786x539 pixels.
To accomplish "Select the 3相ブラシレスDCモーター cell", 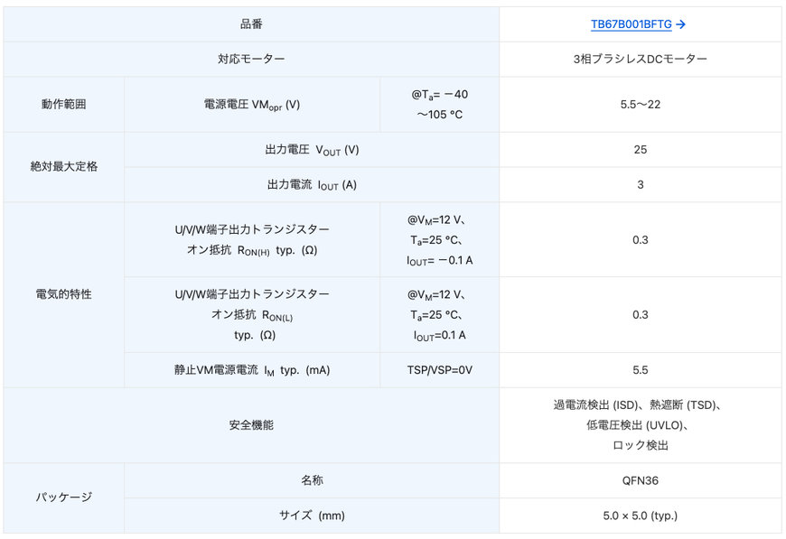I will 640,60.
